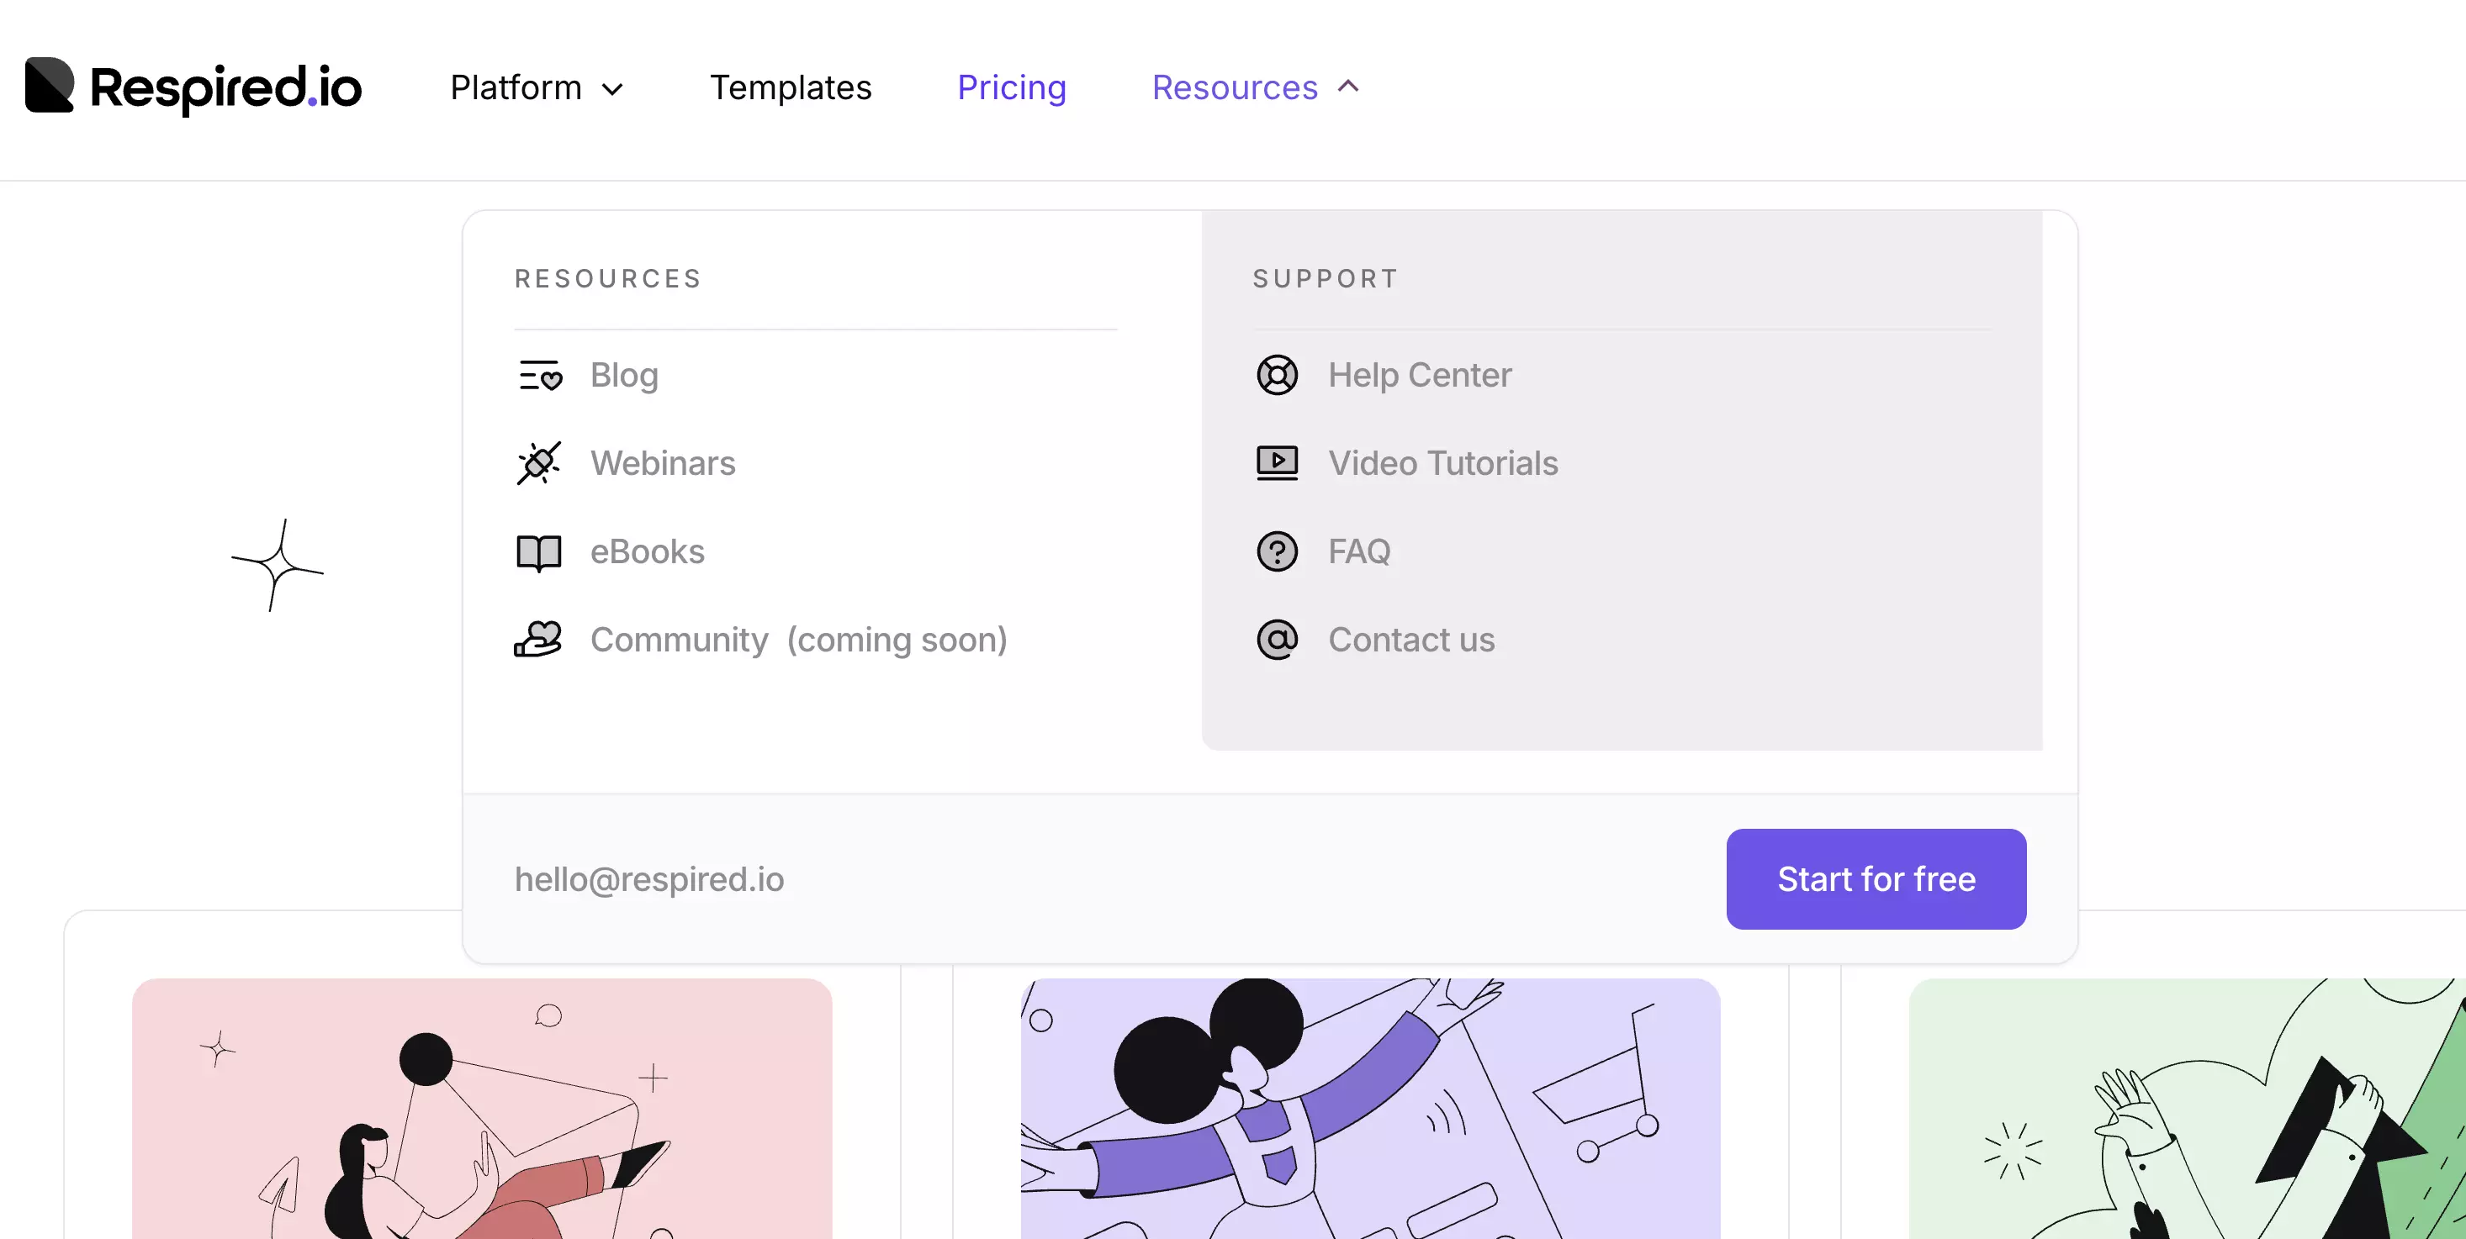This screenshot has width=2466, height=1239.
Task: Click the eBooks open book icon
Action: pos(539,552)
